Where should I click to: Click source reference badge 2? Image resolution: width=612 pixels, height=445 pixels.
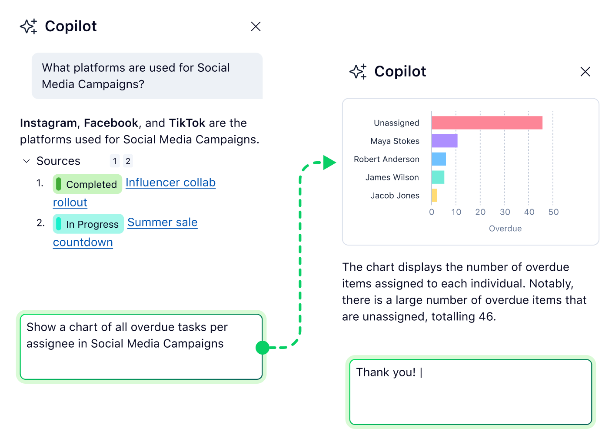pyautogui.click(x=128, y=161)
